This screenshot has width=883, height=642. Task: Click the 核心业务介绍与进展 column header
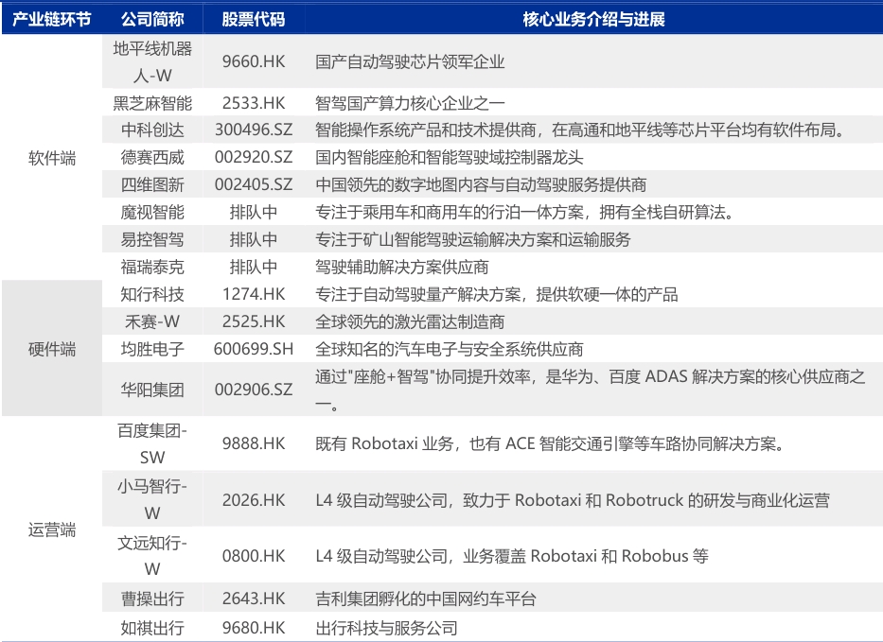593,19
